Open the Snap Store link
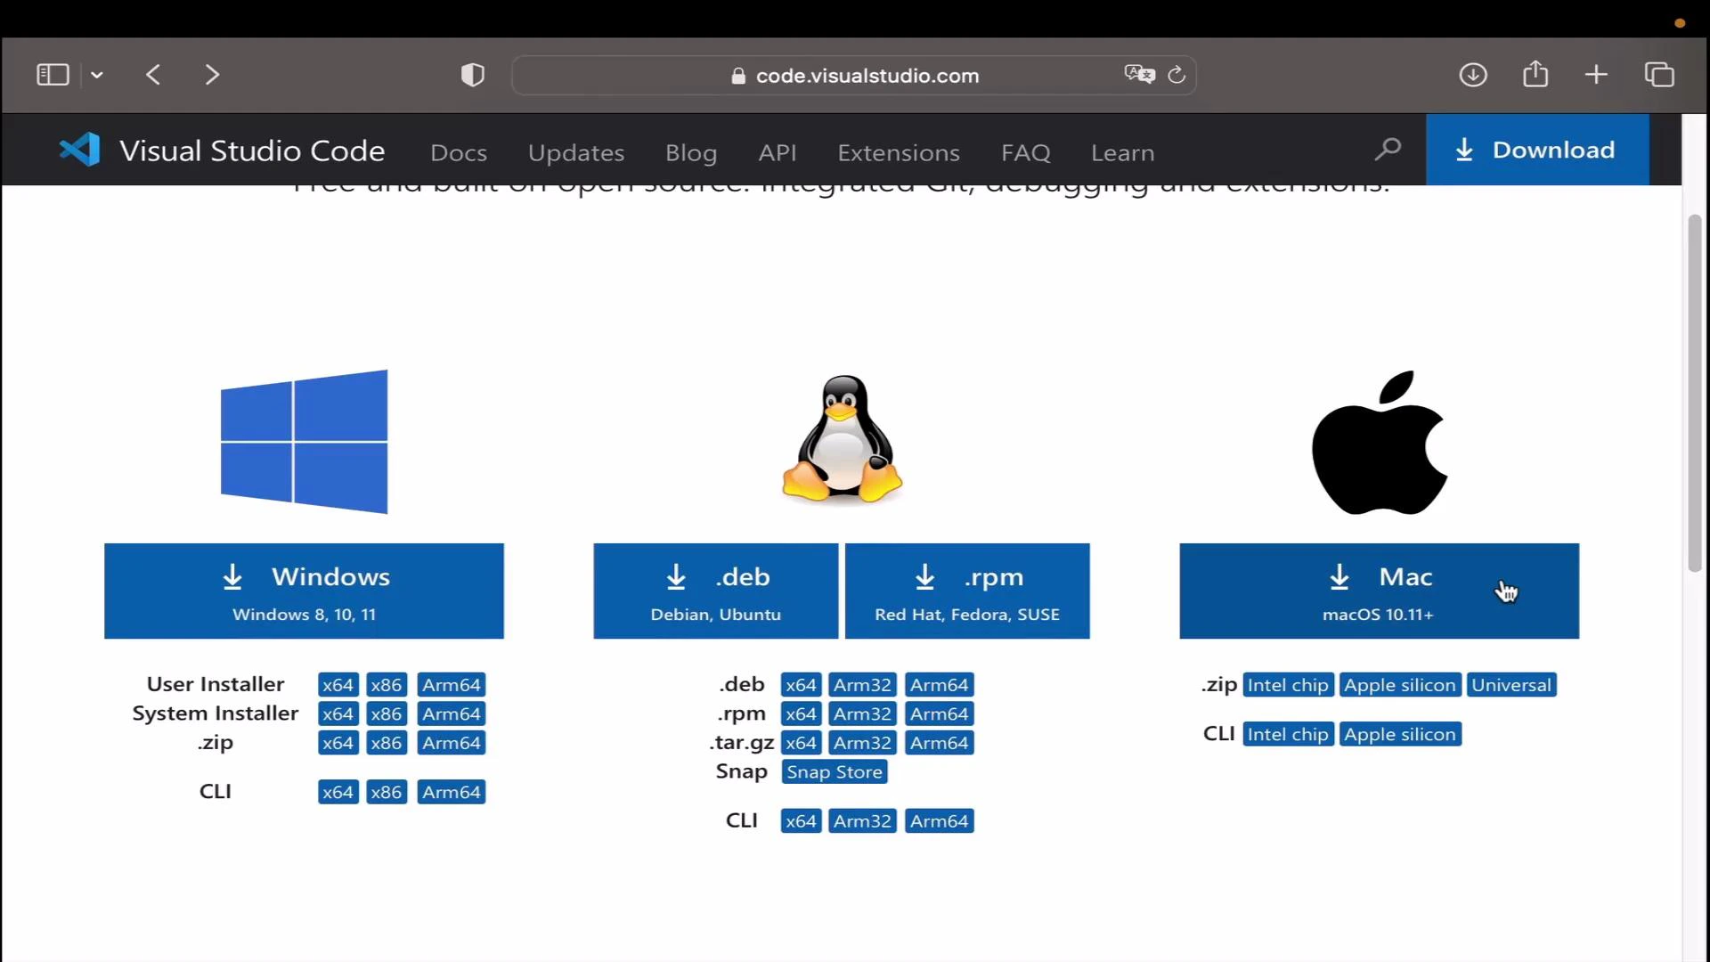 click(x=835, y=772)
